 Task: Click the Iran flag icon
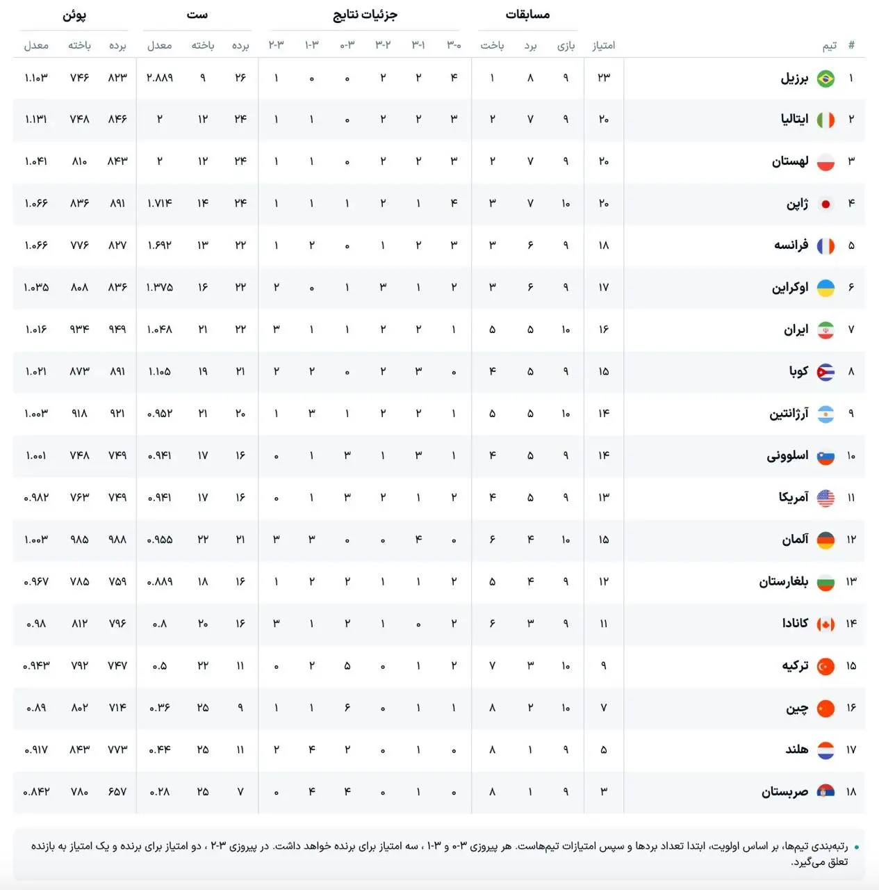click(825, 330)
